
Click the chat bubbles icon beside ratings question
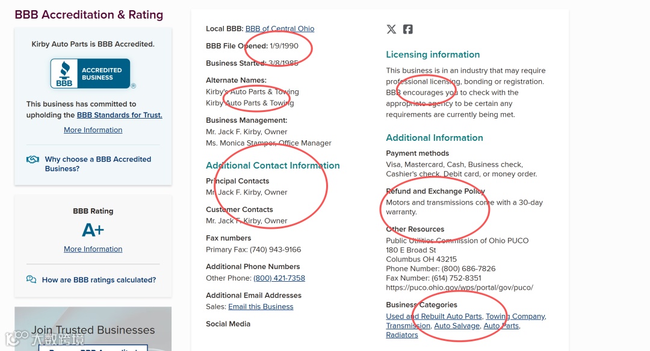(31, 279)
